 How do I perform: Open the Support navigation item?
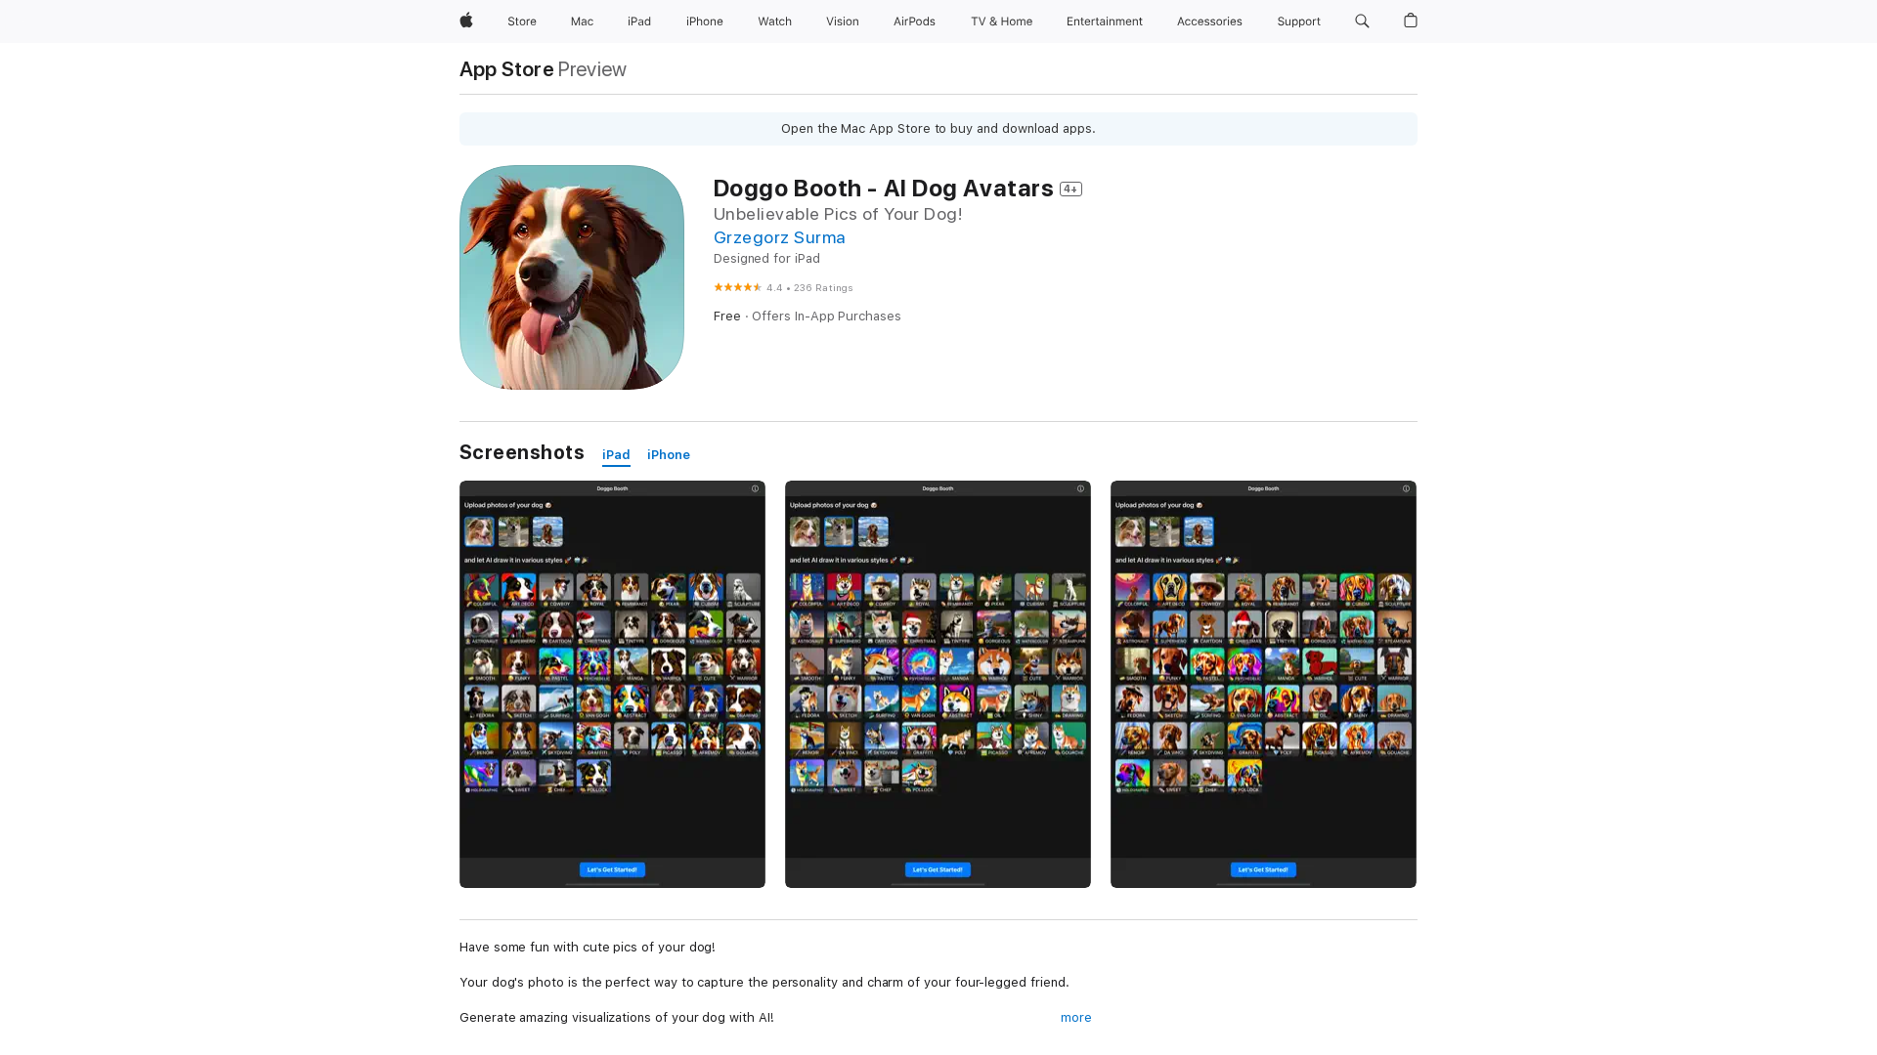[1298, 21]
